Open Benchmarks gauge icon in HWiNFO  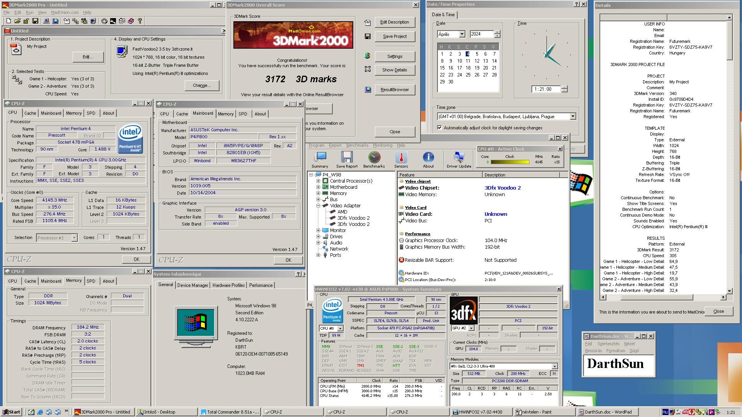[x=374, y=159]
